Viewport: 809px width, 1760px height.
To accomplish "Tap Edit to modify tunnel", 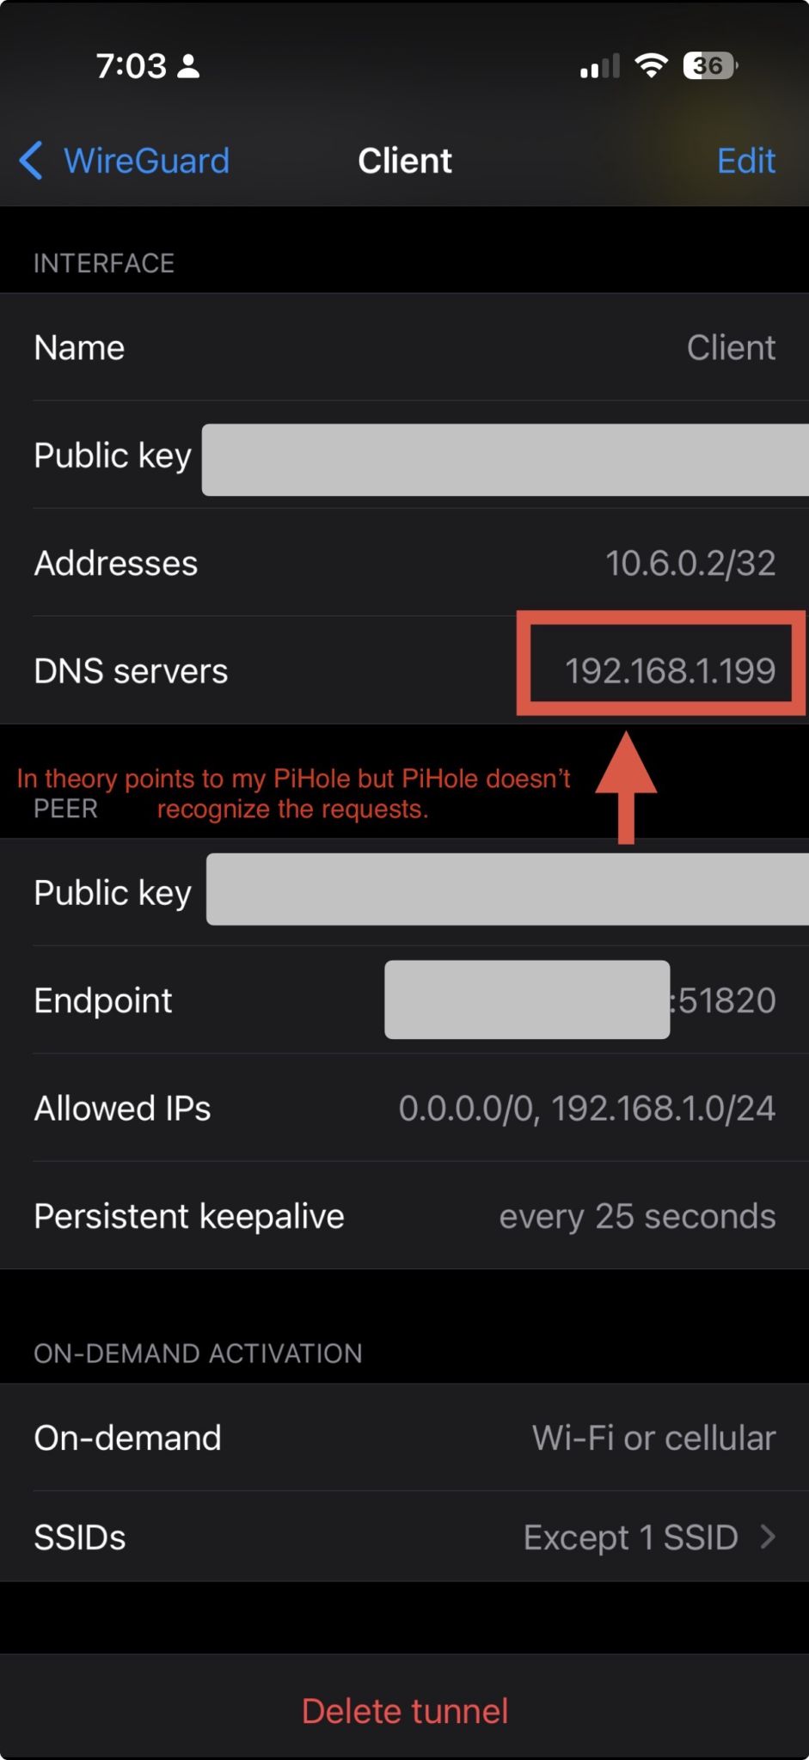I will (x=745, y=161).
